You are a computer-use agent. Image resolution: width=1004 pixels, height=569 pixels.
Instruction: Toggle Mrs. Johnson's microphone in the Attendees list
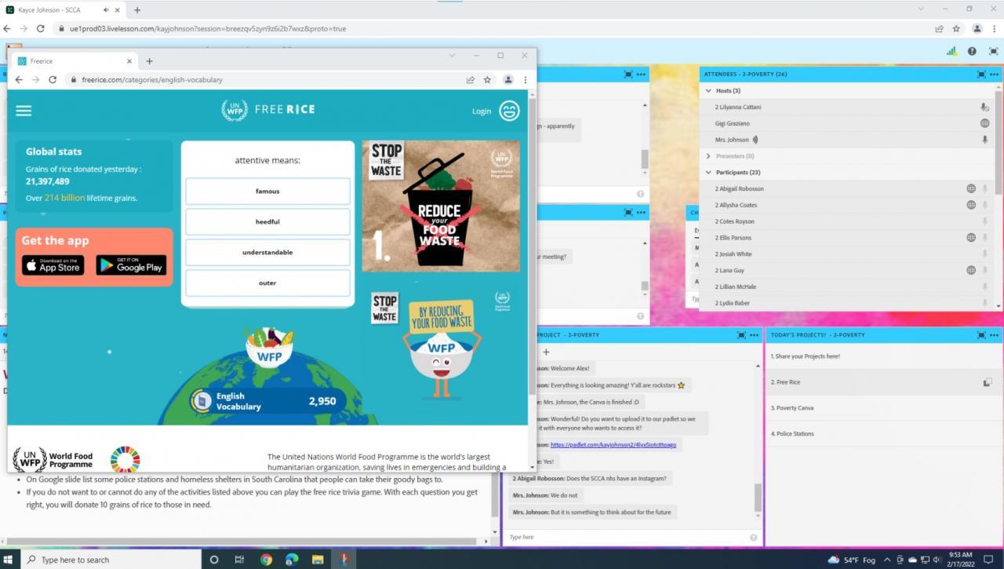984,140
